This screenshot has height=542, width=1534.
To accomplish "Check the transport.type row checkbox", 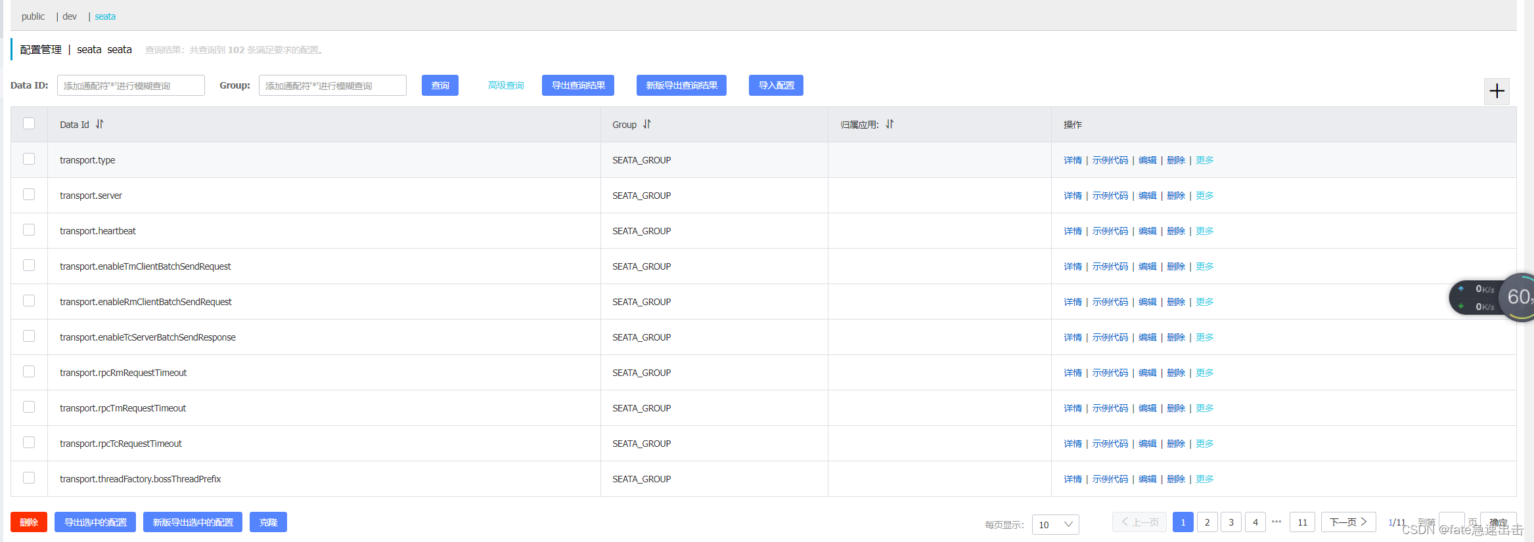I will [29, 159].
